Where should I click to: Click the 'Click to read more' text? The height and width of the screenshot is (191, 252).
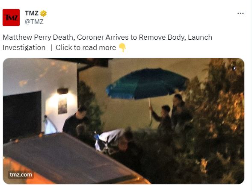click(86, 48)
